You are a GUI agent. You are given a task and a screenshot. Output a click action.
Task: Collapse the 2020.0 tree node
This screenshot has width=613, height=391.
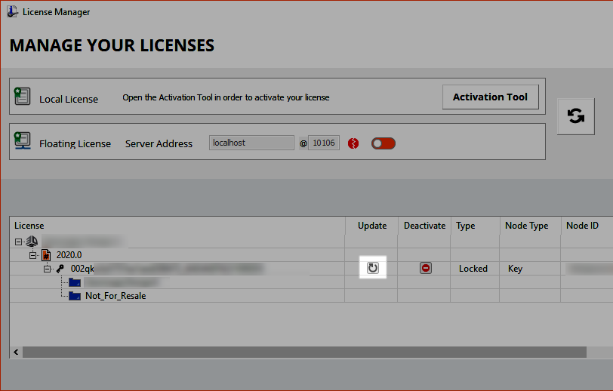pos(32,255)
